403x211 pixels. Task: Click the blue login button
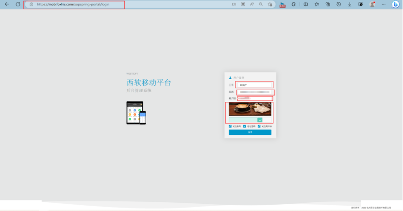(x=250, y=132)
